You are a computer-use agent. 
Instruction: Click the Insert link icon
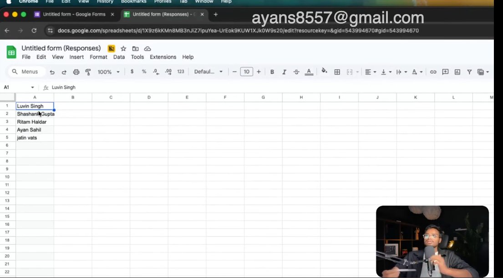pyautogui.click(x=433, y=72)
